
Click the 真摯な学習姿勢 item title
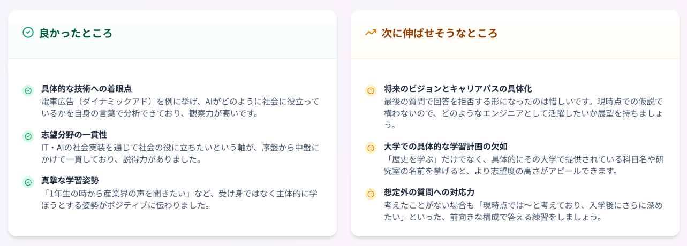70,181
